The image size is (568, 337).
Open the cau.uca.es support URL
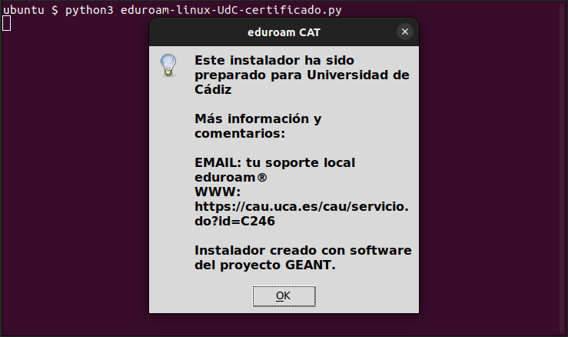tap(302, 206)
